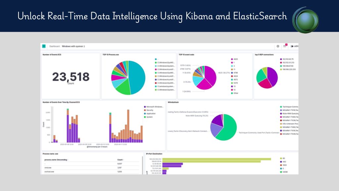Image resolution: width=339 pixels, height=191 pixels.
Task: Click the cmd.exe table row
Action: [x=92, y=167]
